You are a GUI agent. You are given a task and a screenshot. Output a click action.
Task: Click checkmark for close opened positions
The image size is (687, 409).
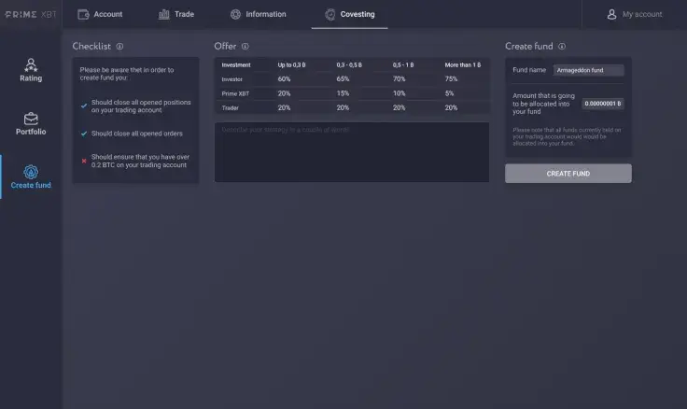pyautogui.click(x=84, y=106)
